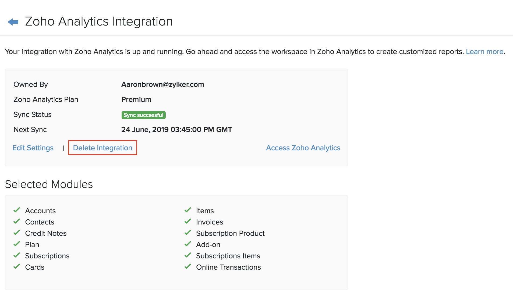This screenshot has width=513, height=303.
Task: Toggle the Credit Notes module checkmark
Action: 17,233
